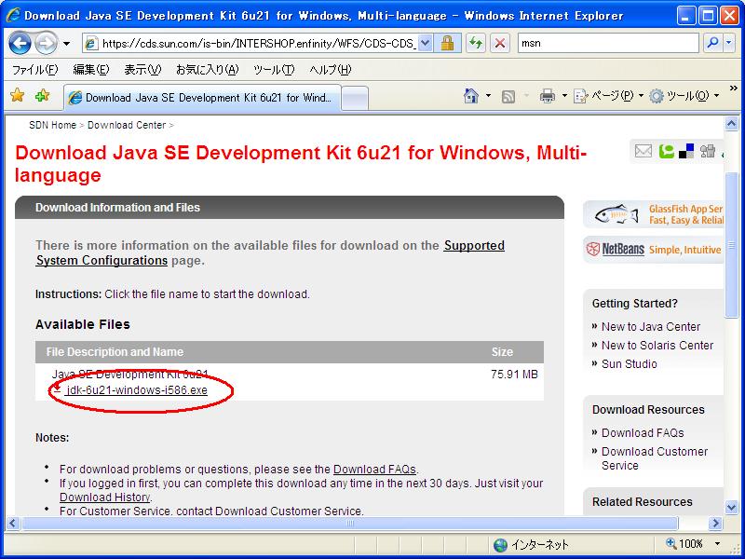Screen dimensions: 745x559
Task: Click the RSS feeds icon
Action: click(x=508, y=97)
